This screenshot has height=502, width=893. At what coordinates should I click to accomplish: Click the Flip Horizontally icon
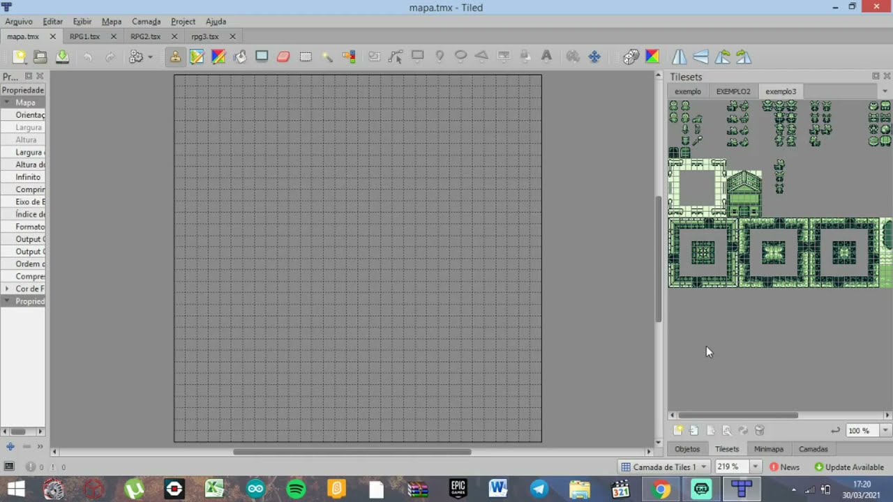click(679, 57)
